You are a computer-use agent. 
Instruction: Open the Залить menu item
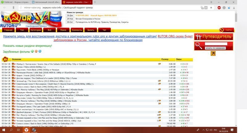coord(90,30)
